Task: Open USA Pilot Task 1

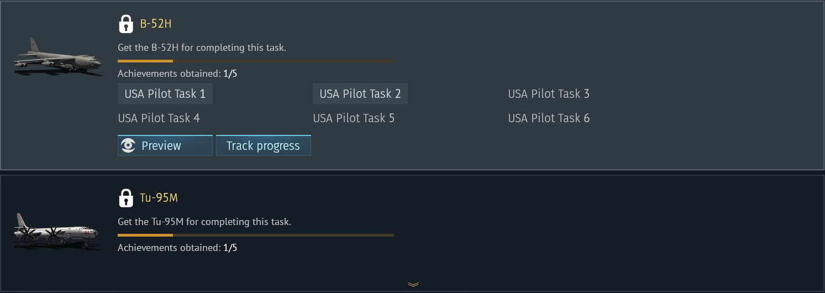Action: [x=165, y=94]
